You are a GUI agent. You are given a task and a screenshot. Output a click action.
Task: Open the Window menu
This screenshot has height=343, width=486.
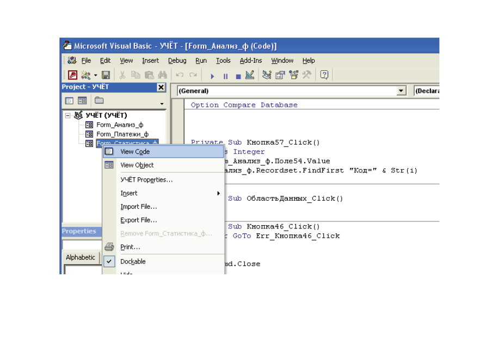[282, 61]
